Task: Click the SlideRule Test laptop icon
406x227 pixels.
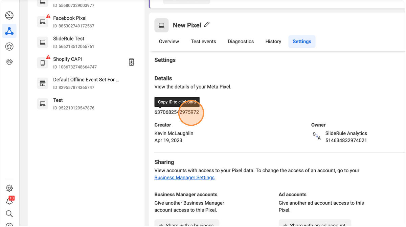Action: (43, 42)
